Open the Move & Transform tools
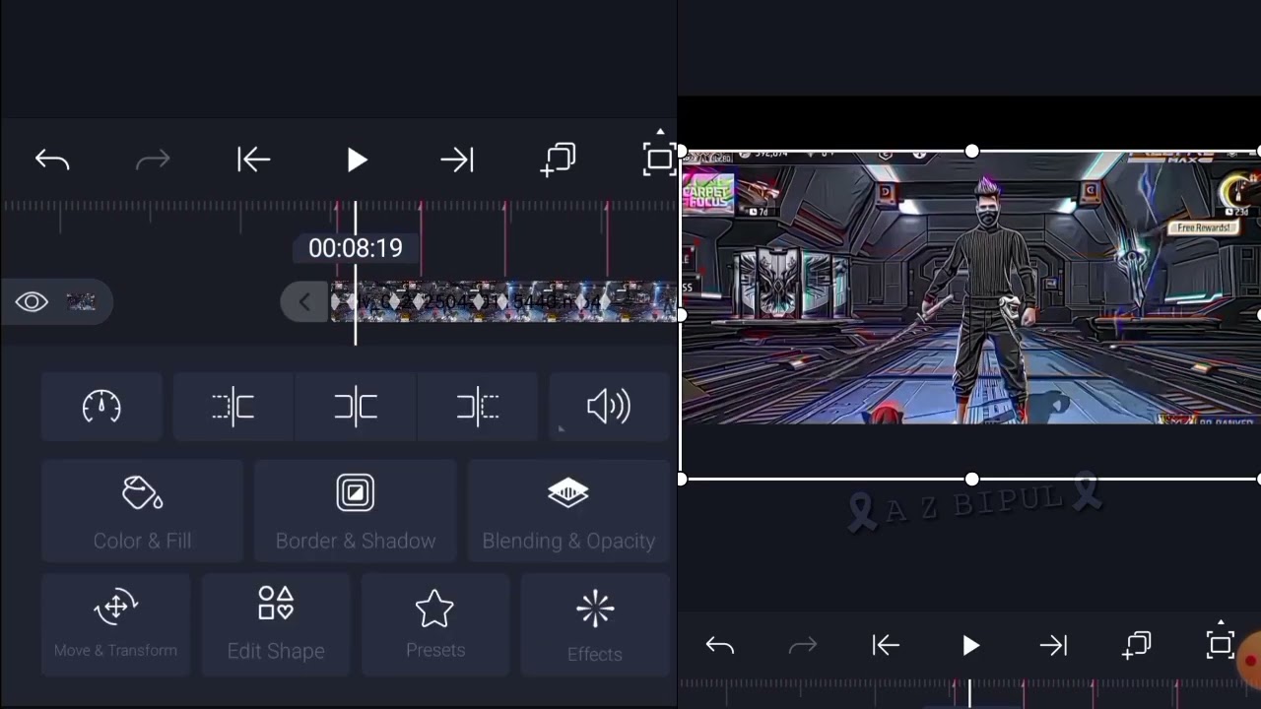Viewport: 1261px width, 709px height. (x=115, y=625)
